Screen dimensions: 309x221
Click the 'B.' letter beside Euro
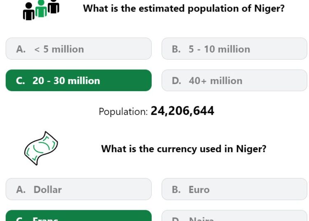click(x=176, y=189)
